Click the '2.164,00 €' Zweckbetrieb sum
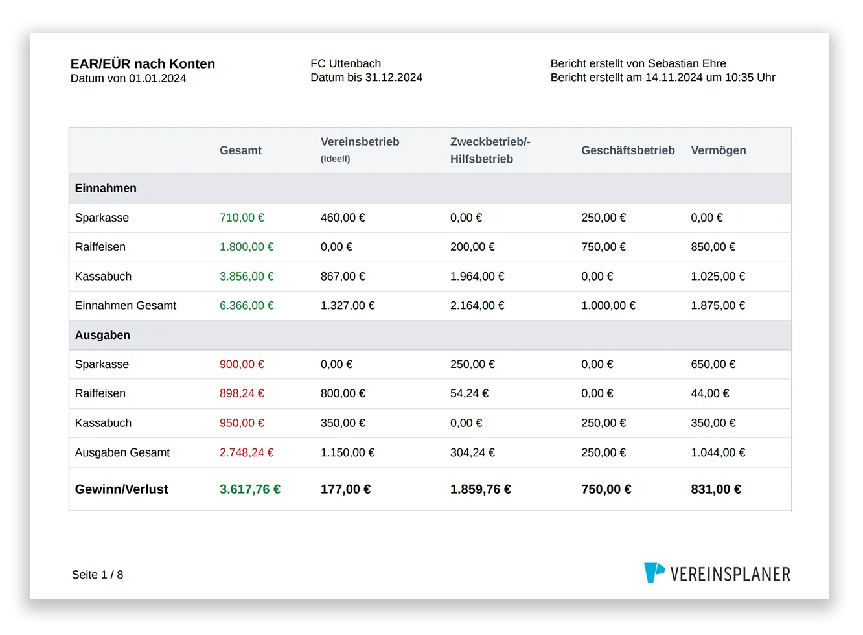863x635 pixels. pyautogui.click(x=477, y=305)
